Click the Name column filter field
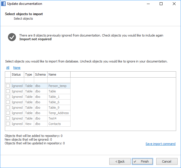Viewport: 181px width, 168px height. (59, 80)
